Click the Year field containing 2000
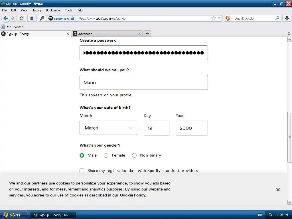292x219 pixels. pos(192,128)
